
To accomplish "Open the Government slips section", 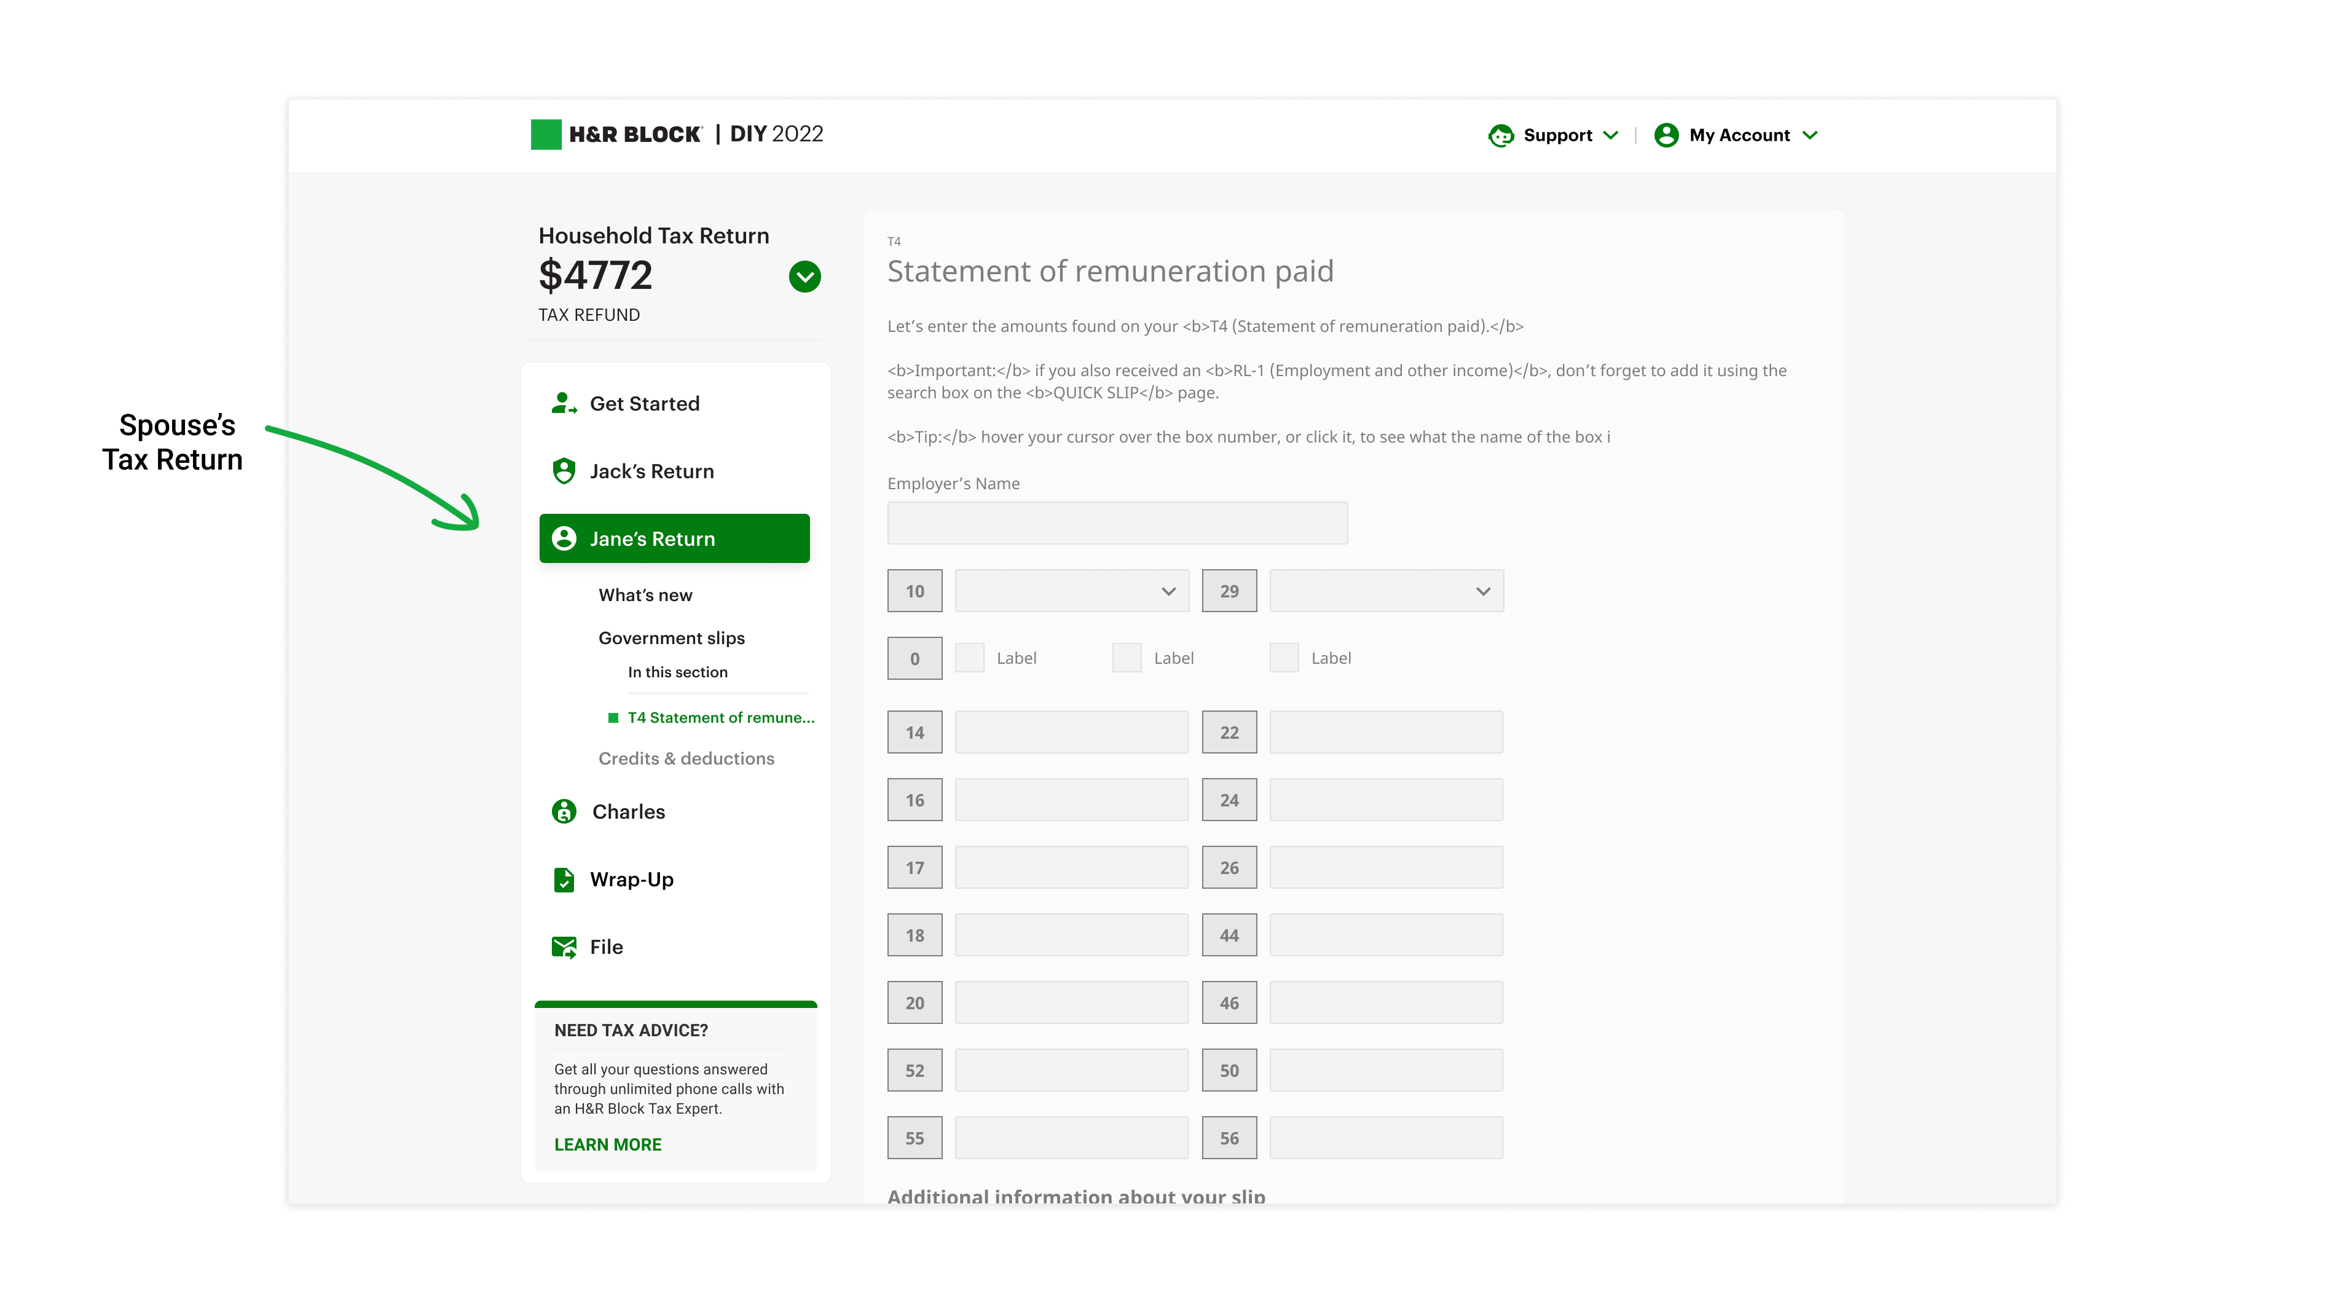I will click(672, 638).
